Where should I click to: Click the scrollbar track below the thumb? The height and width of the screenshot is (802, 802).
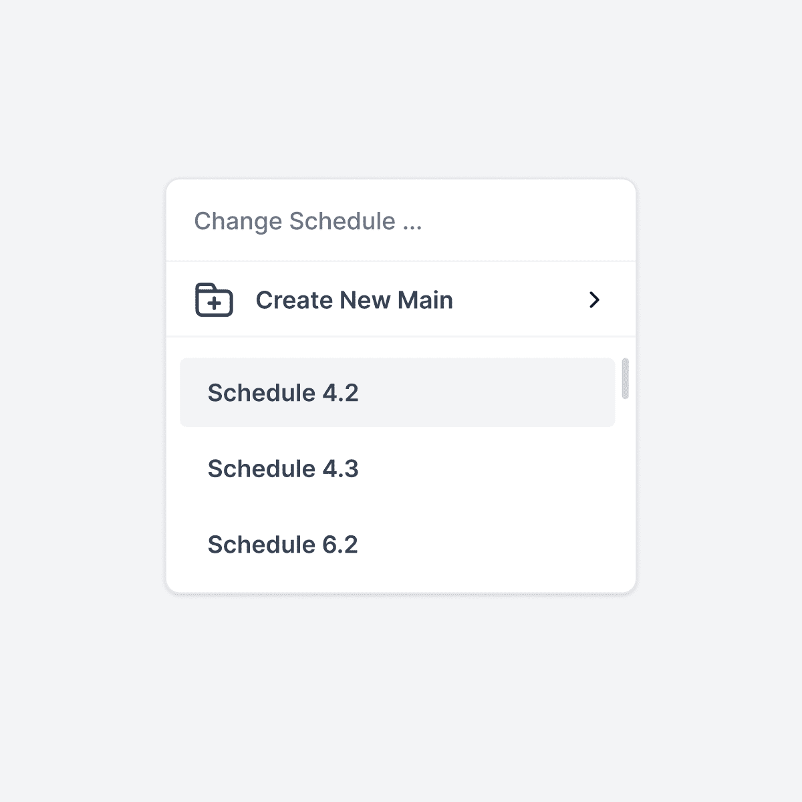[626, 495]
